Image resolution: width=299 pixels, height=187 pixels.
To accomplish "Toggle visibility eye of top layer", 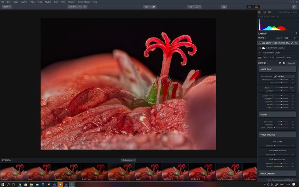I will pos(296,43).
